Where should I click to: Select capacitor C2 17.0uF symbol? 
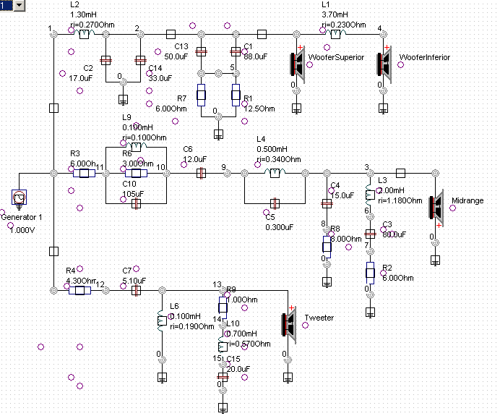(106, 60)
